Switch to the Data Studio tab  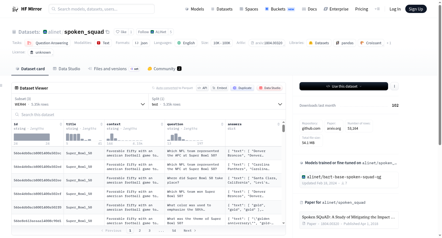click(x=67, y=69)
